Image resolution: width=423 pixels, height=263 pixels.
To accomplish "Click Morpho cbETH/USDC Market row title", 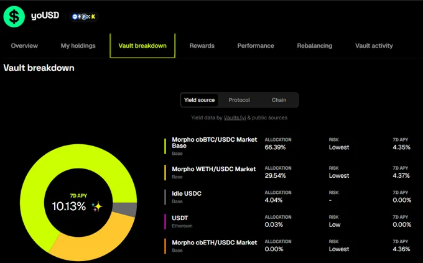I will 215,242.
